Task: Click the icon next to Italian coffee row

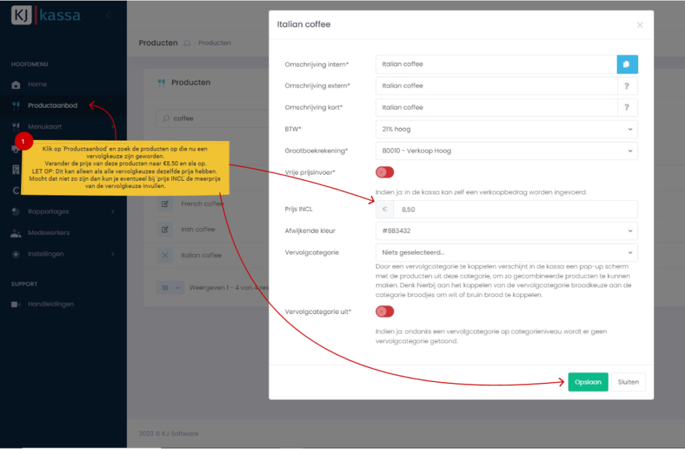Action: click(x=165, y=256)
